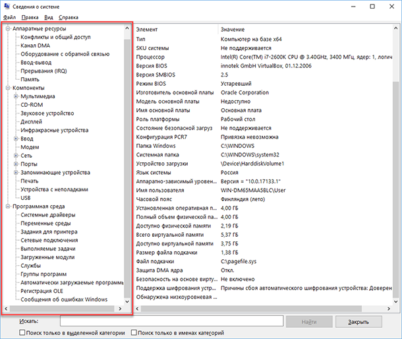Image resolution: width=402 pixels, height=339 pixels.
Task: Select Модем component
Action: 30,147
